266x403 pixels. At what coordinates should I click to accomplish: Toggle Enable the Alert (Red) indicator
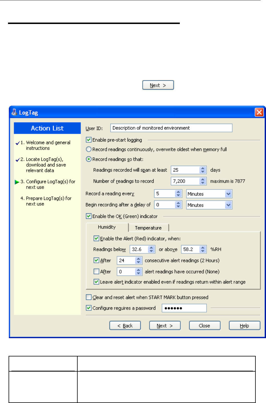coord(96,238)
